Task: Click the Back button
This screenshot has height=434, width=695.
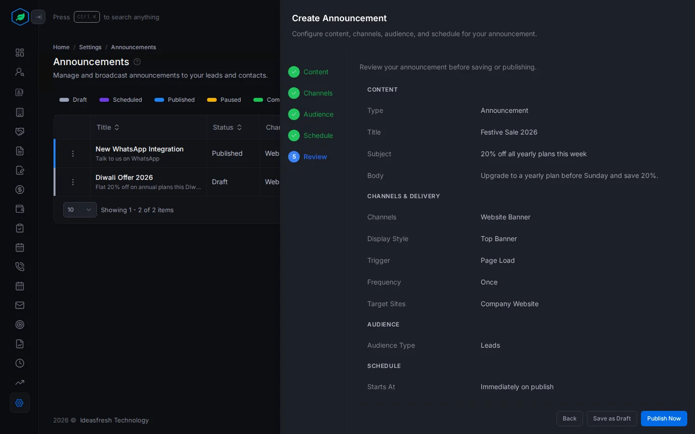Action: (x=570, y=419)
